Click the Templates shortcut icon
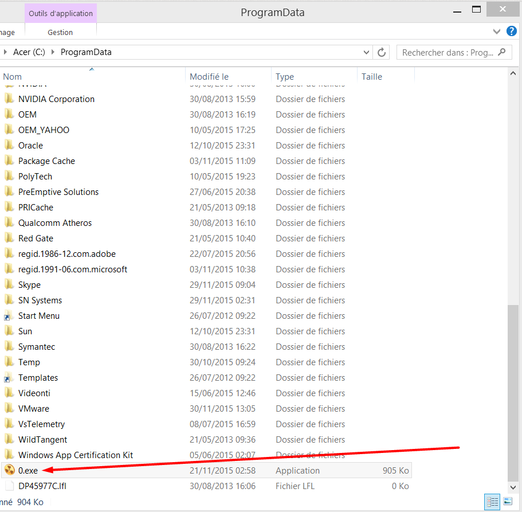The image size is (522, 512). click(9, 377)
